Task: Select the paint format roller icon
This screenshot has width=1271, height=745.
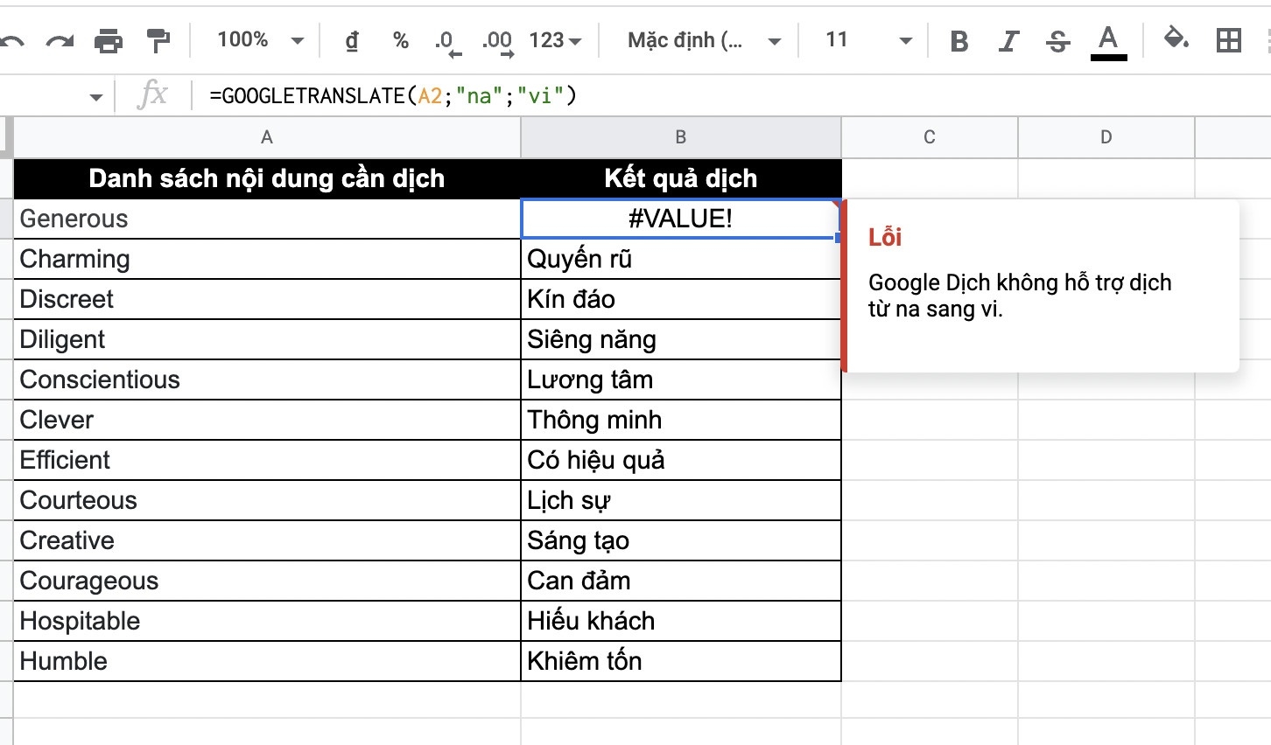Action: pyautogui.click(x=158, y=40)
